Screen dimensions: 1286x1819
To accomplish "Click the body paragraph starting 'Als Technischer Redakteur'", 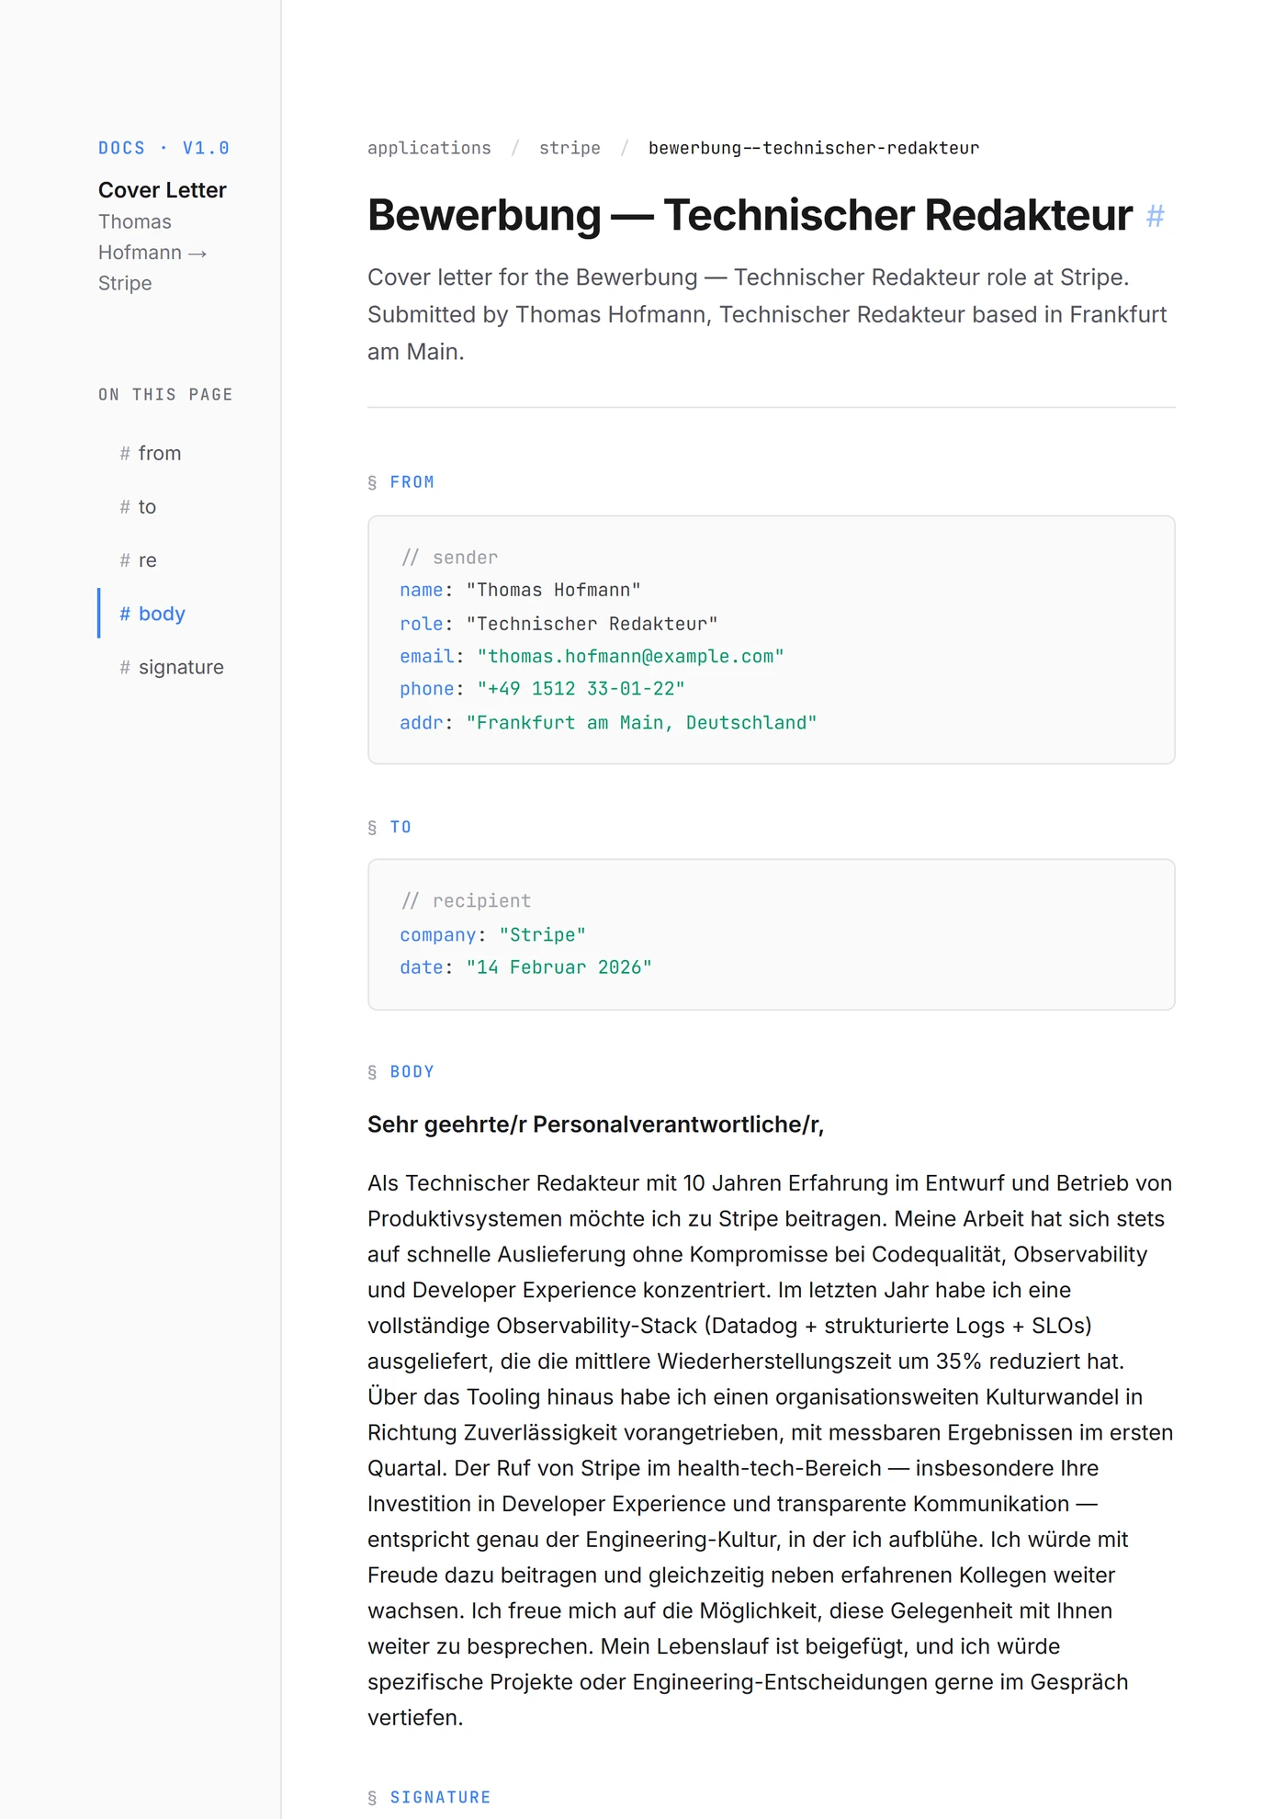I will click(771, 1451).
